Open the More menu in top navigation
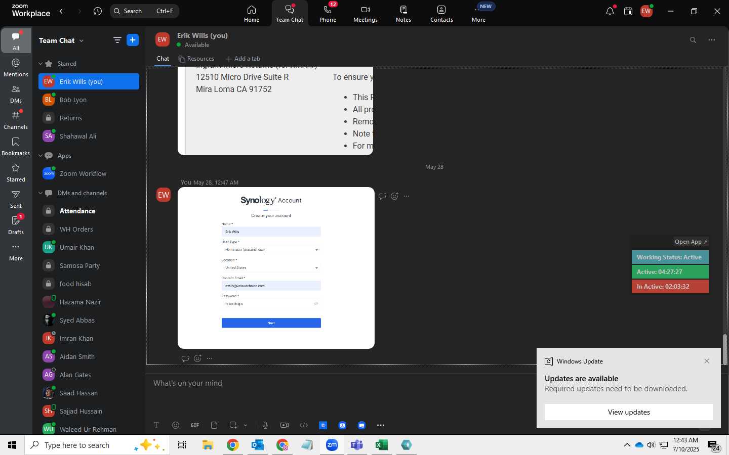The height and width of the screenshot is (455, 729). pyautogui.click(x=479, y=14)
